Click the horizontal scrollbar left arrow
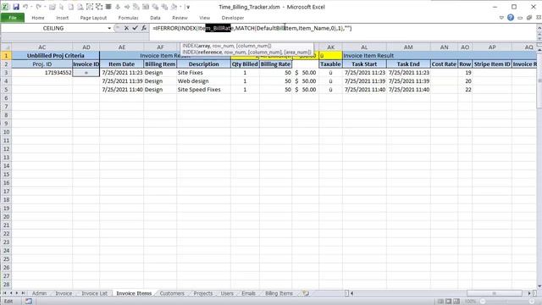 [x=351, y=293]
